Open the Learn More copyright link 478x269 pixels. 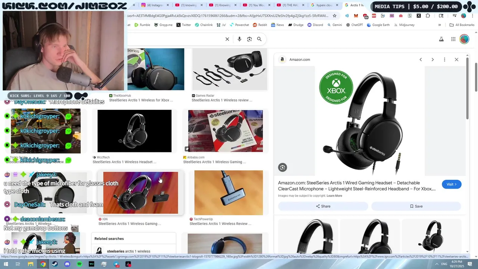334,196
